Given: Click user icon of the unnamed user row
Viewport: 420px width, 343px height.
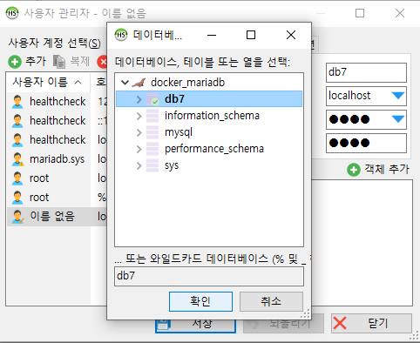Looking at the screenshot, I should tap(17, 217).
